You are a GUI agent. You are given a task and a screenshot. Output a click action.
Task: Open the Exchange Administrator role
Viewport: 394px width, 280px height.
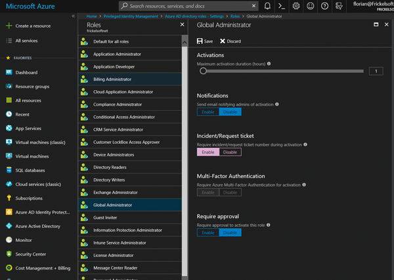coord(130,193)
